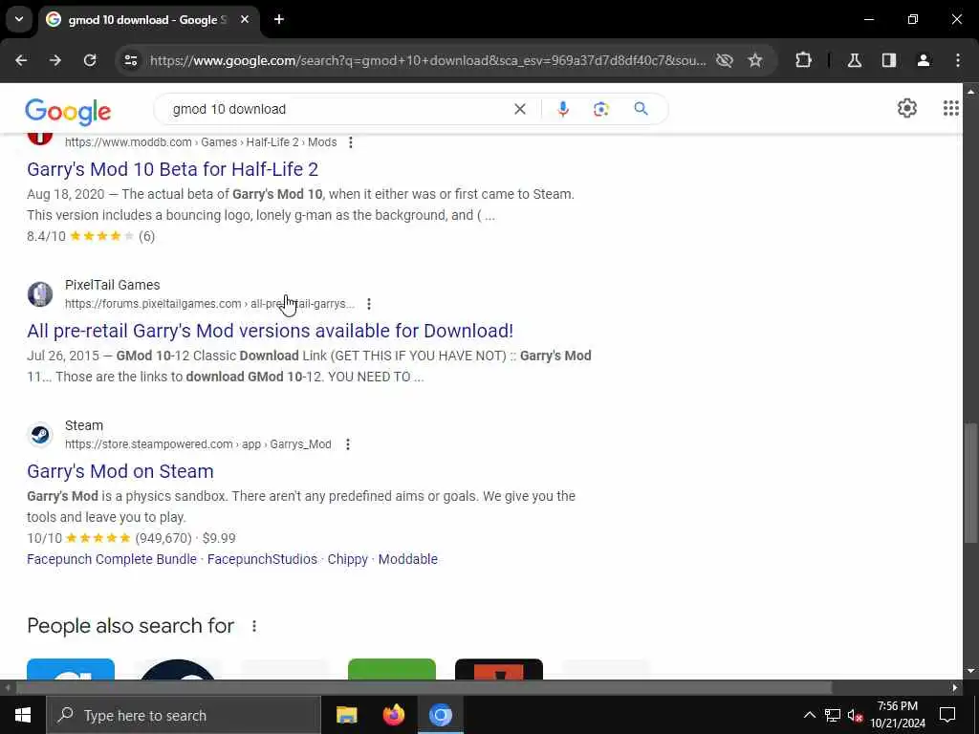The image size is (979, 734).
Task: Click the Steam site favicon
Action: click(x=40, y=435)
